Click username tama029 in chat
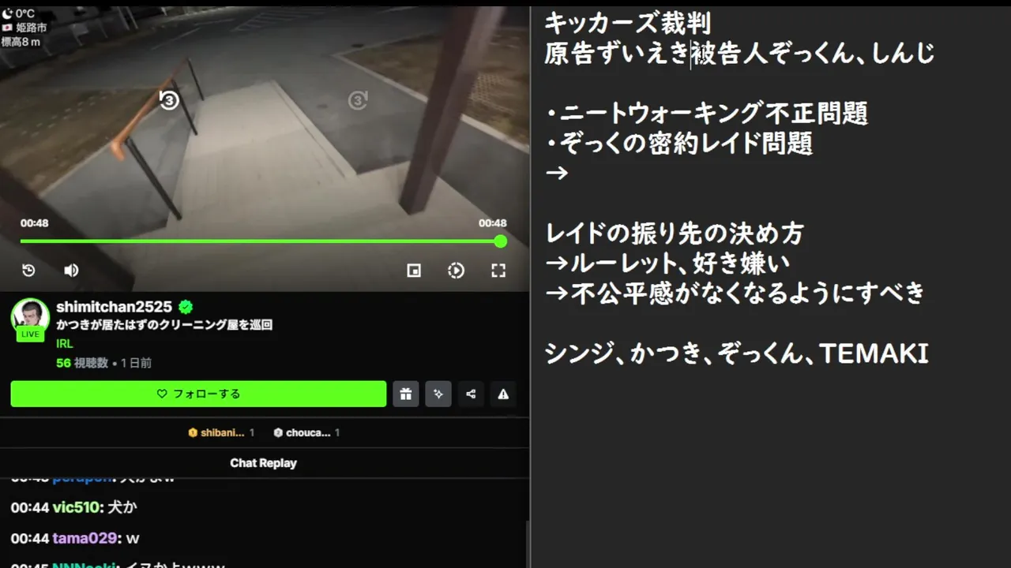This screenshot has height=568, width=1011. (86, 539)
